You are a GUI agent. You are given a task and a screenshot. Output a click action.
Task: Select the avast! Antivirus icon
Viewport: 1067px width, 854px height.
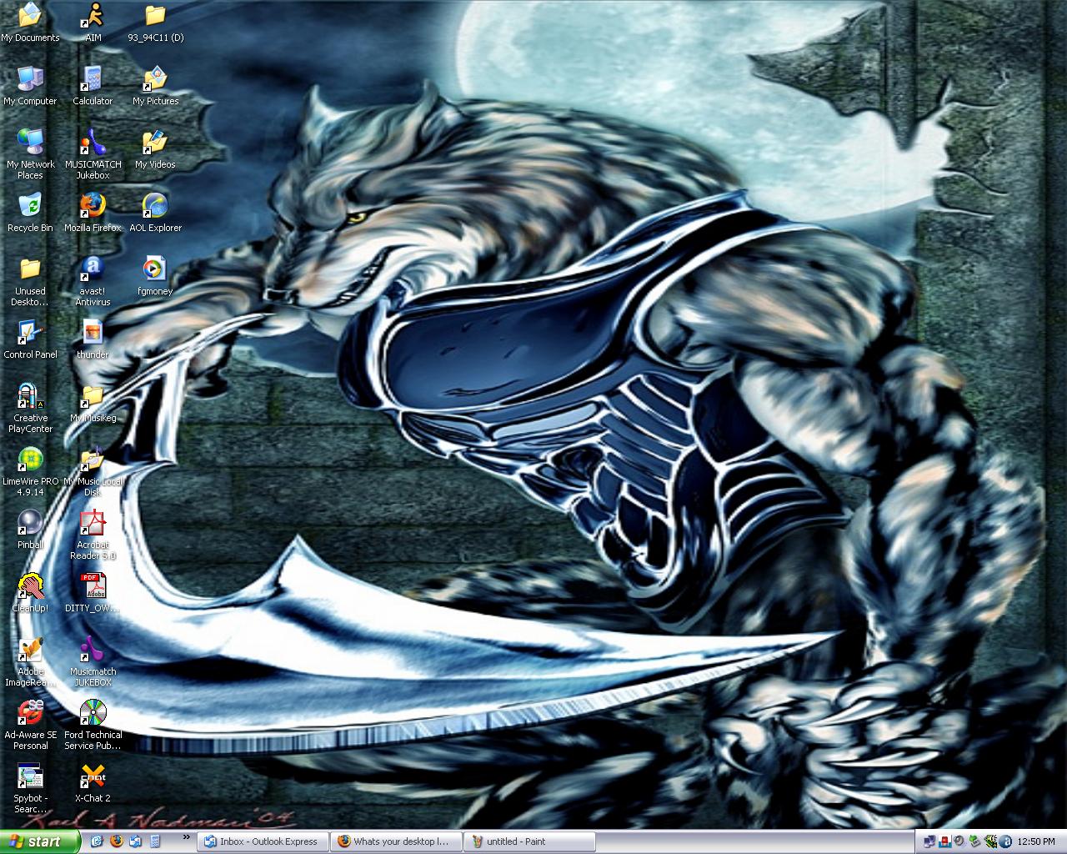coord(93,269)
